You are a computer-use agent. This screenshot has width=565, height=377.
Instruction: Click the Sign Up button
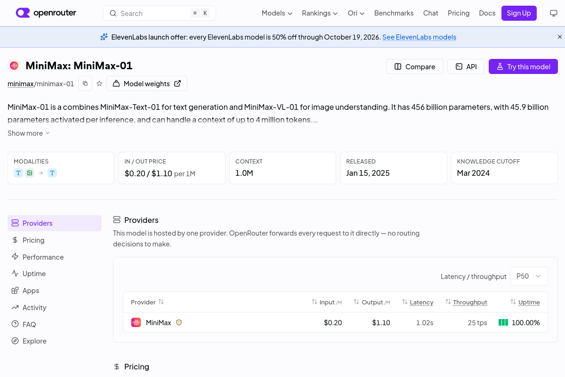tap(519, 13)
